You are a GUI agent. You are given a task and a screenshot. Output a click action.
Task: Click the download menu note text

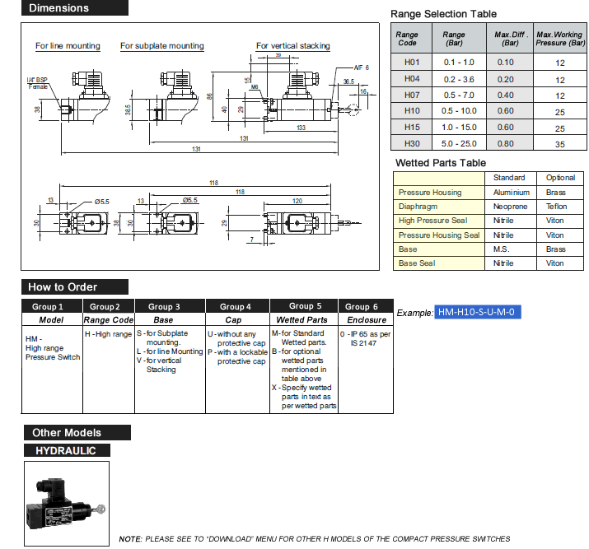[x=315, y=538]
